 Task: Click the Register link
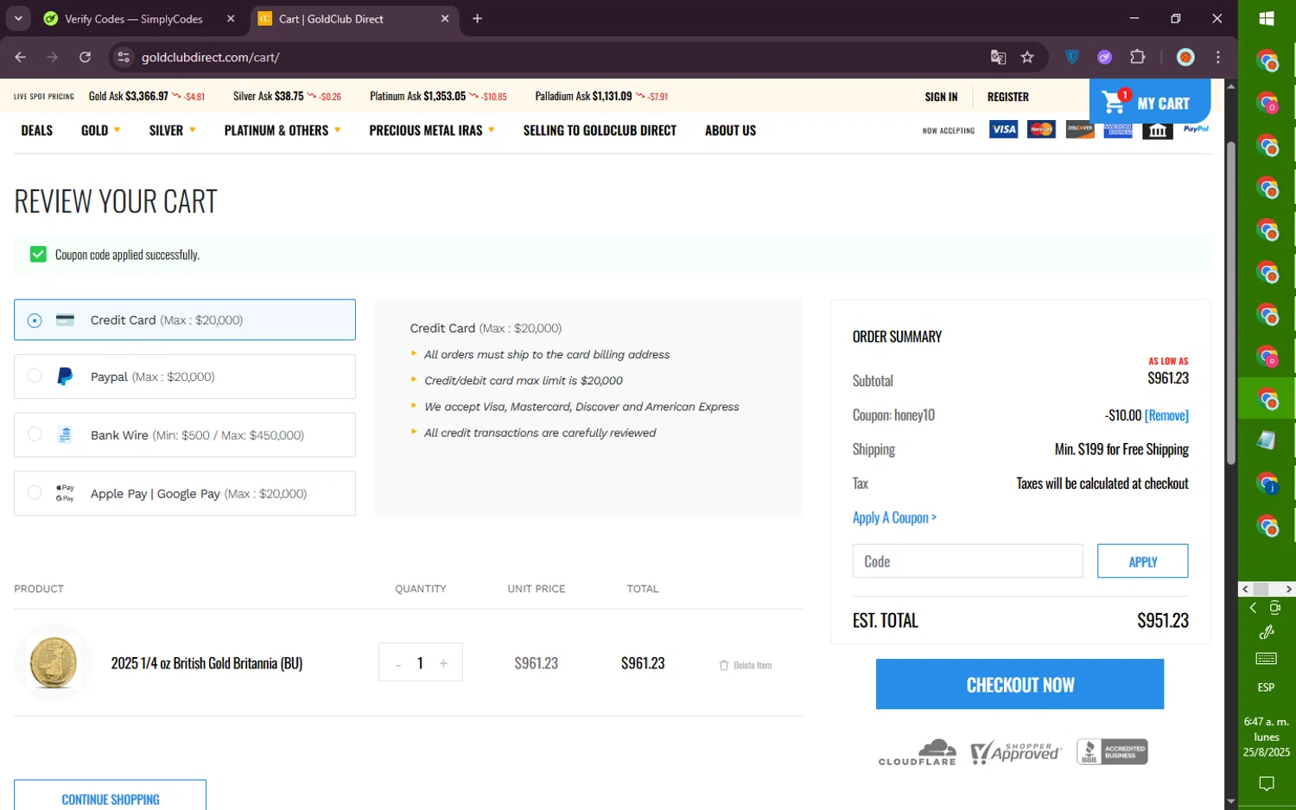pyautogui.click(x=1008, y=97)
